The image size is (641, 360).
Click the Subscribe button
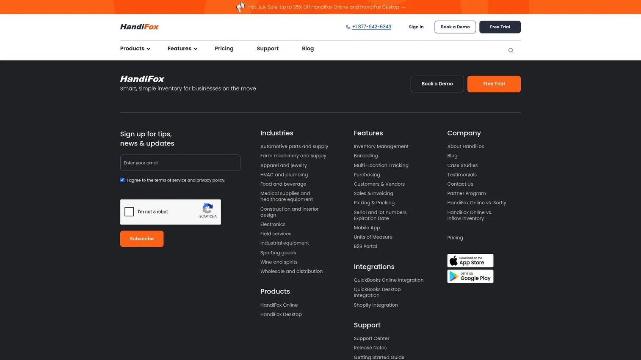click(x=142, y=239)
